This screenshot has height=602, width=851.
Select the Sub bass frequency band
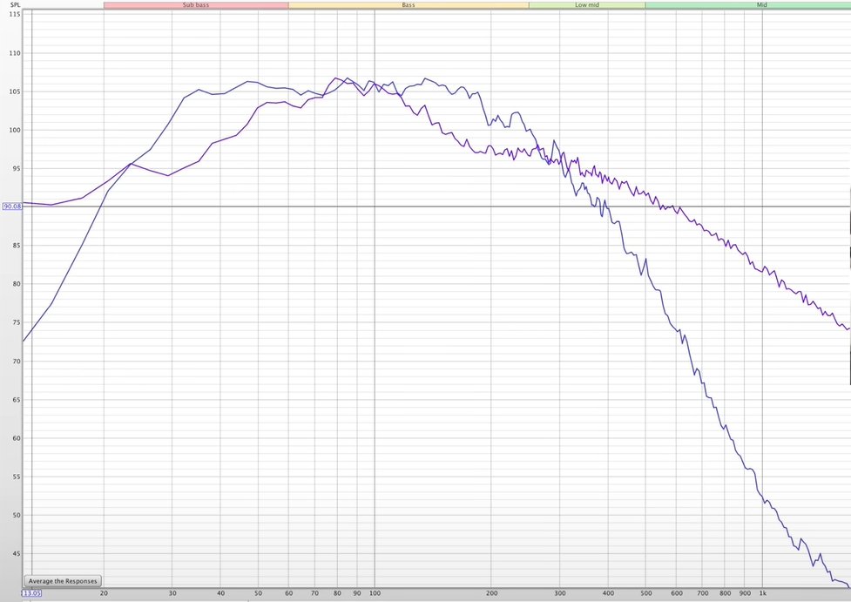(x=195, y=5)
